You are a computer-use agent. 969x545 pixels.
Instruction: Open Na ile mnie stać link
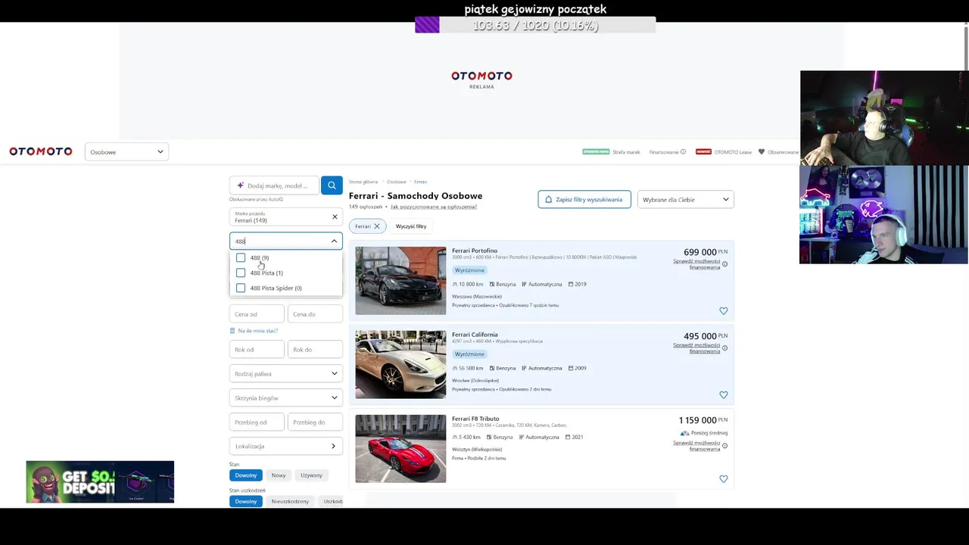click(258, 331)
